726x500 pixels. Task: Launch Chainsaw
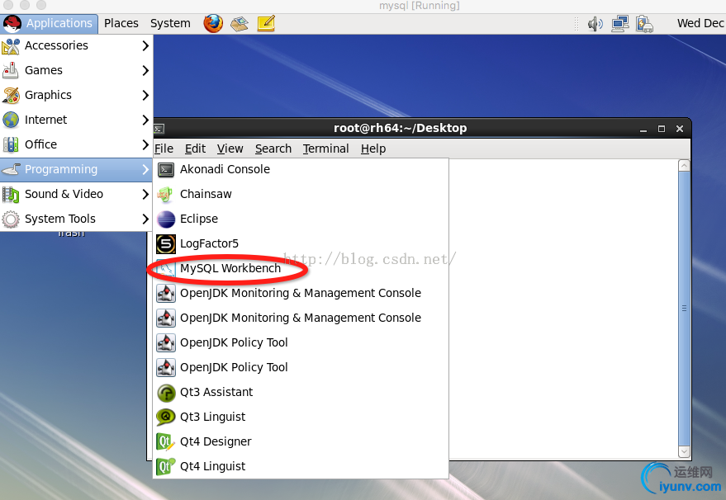click(301, 194)
